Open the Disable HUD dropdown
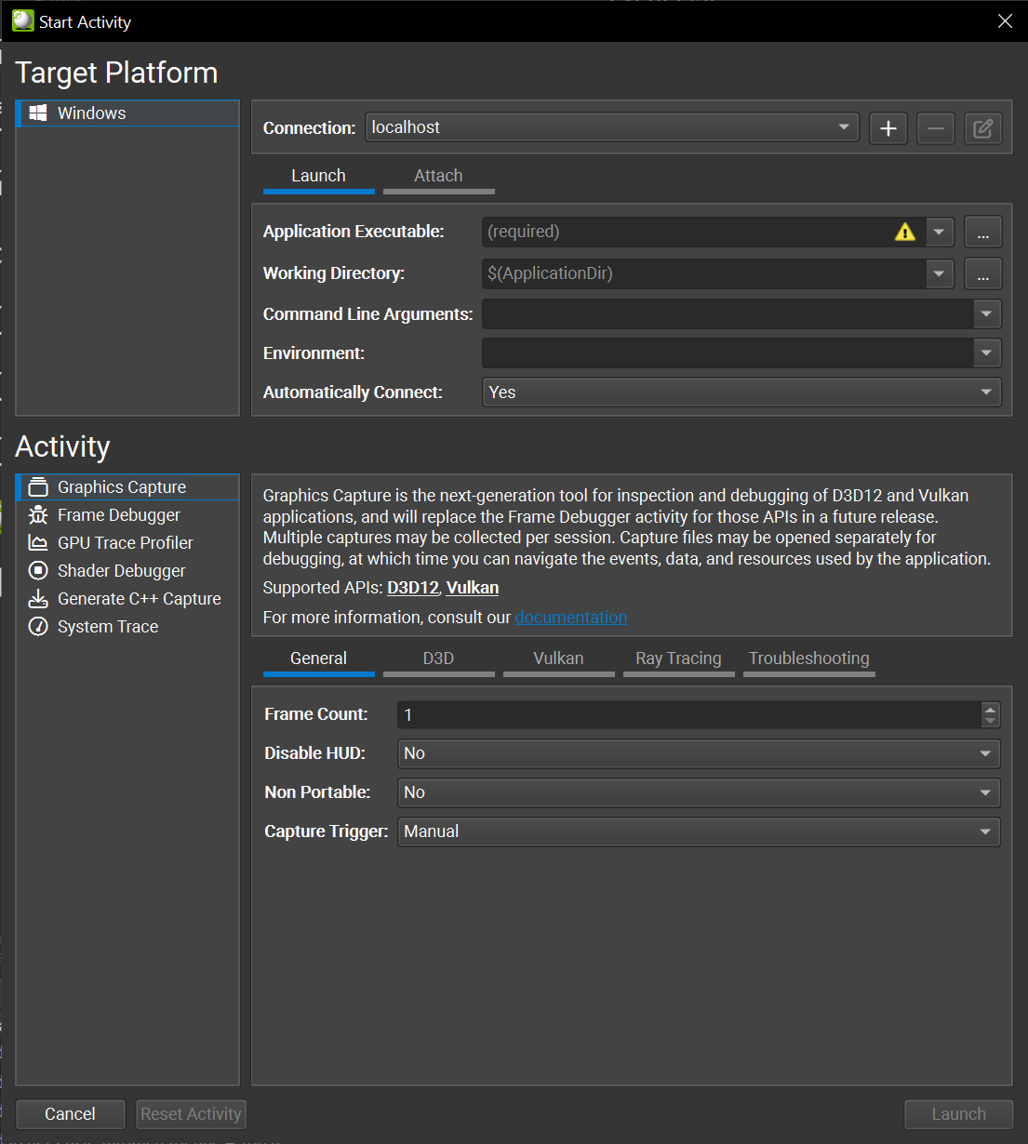1028x1144 pixels. tap(698, 753)
